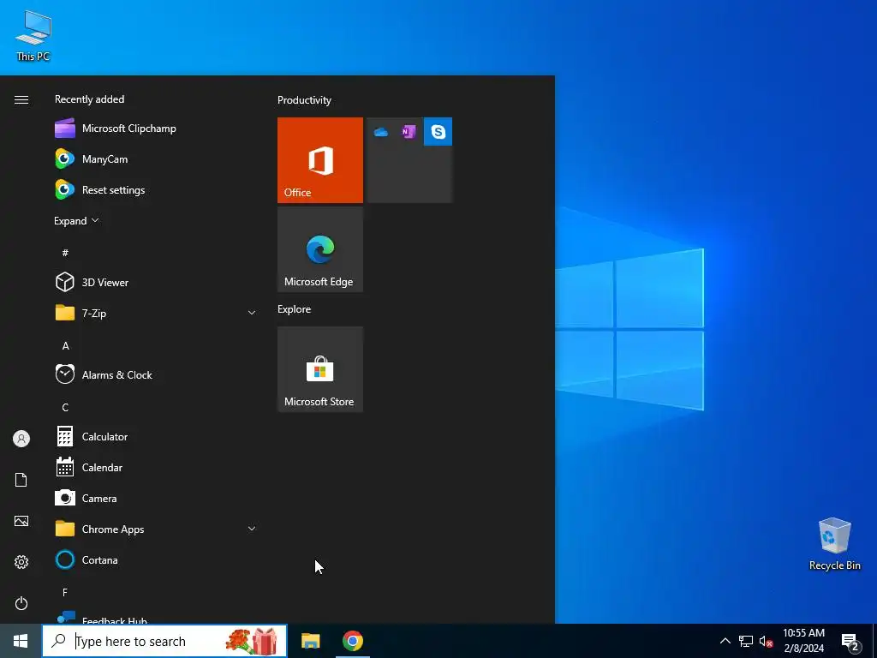Open the Skype small tile
877x658 pixels.
[x=438, y=132]
